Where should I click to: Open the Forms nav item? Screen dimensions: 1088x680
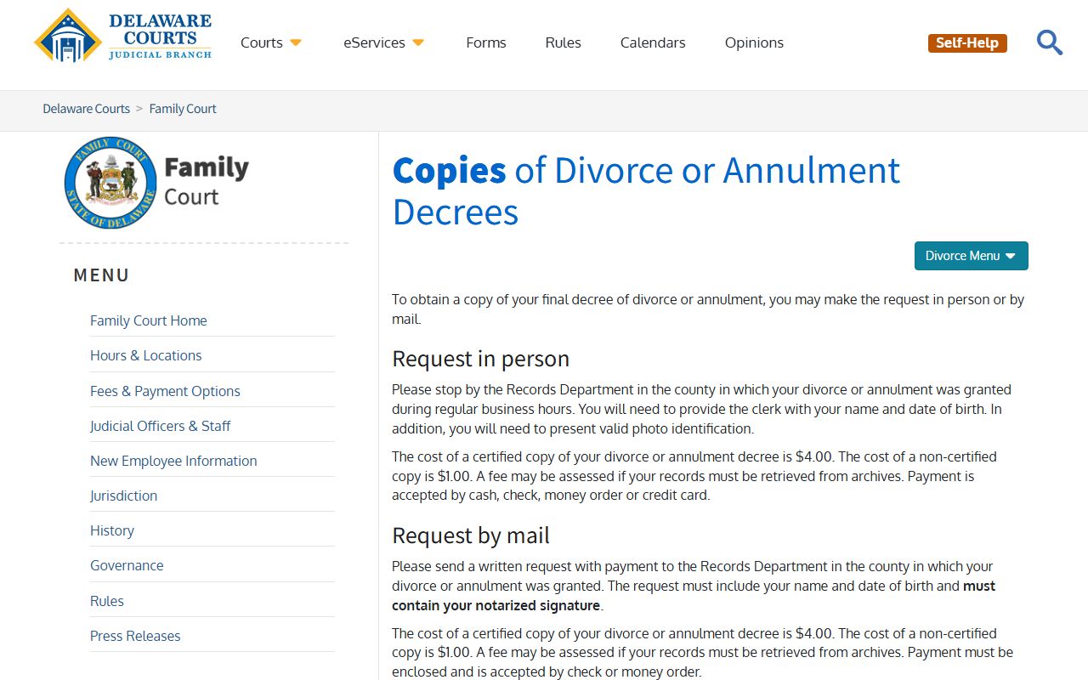pos(486,42)
